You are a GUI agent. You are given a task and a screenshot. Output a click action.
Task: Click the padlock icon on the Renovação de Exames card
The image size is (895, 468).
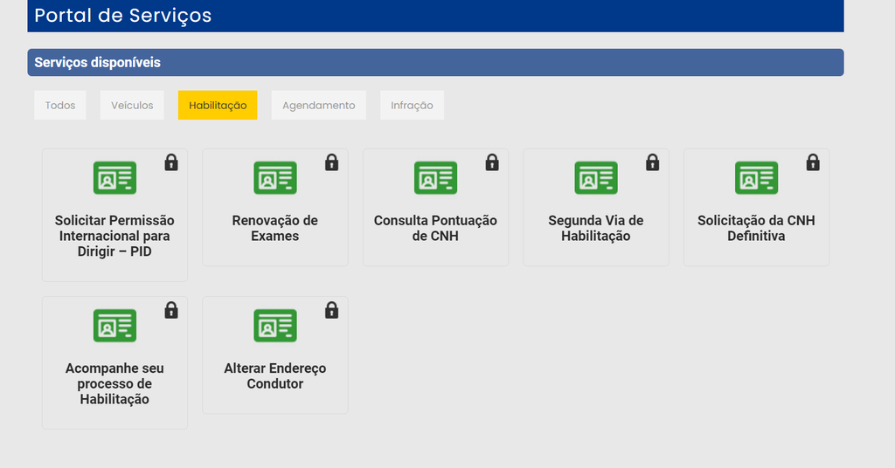point(331,162)
